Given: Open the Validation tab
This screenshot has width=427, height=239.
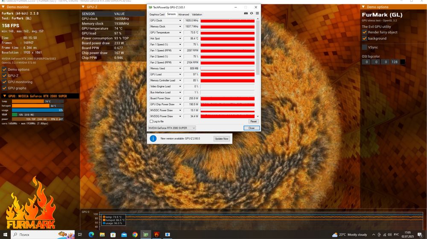Looking at the screenshot, I should point(196,14).
